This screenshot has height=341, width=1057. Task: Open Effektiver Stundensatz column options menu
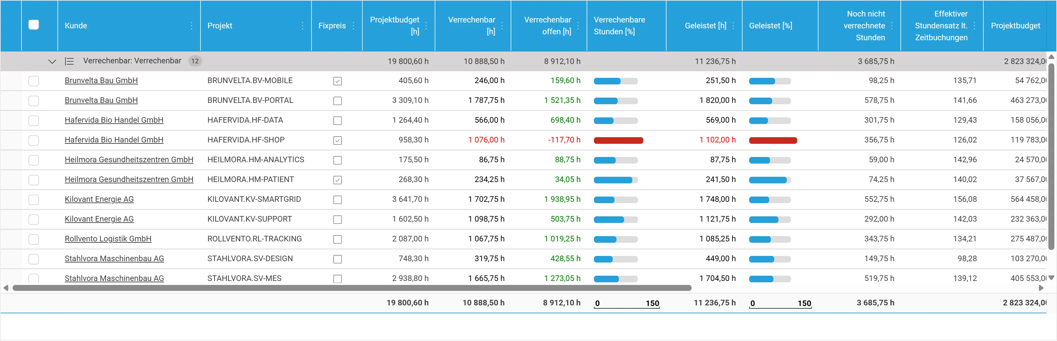pyautogui.click(x=974, y=26)
